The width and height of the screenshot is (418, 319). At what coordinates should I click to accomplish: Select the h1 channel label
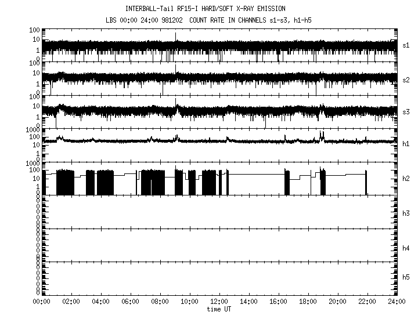(x=406, y=144)
